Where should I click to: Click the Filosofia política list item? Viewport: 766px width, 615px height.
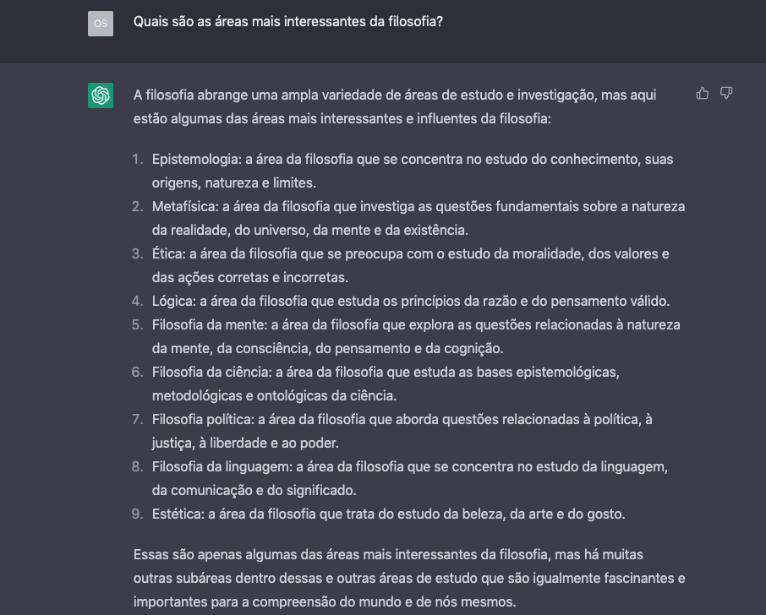pyautogui.click(x=402, y=431)
